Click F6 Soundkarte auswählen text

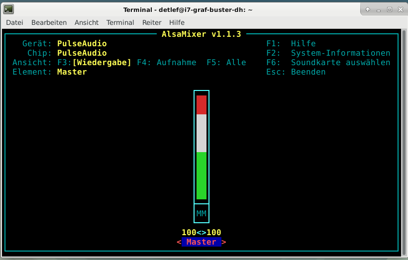coord(328,63)
